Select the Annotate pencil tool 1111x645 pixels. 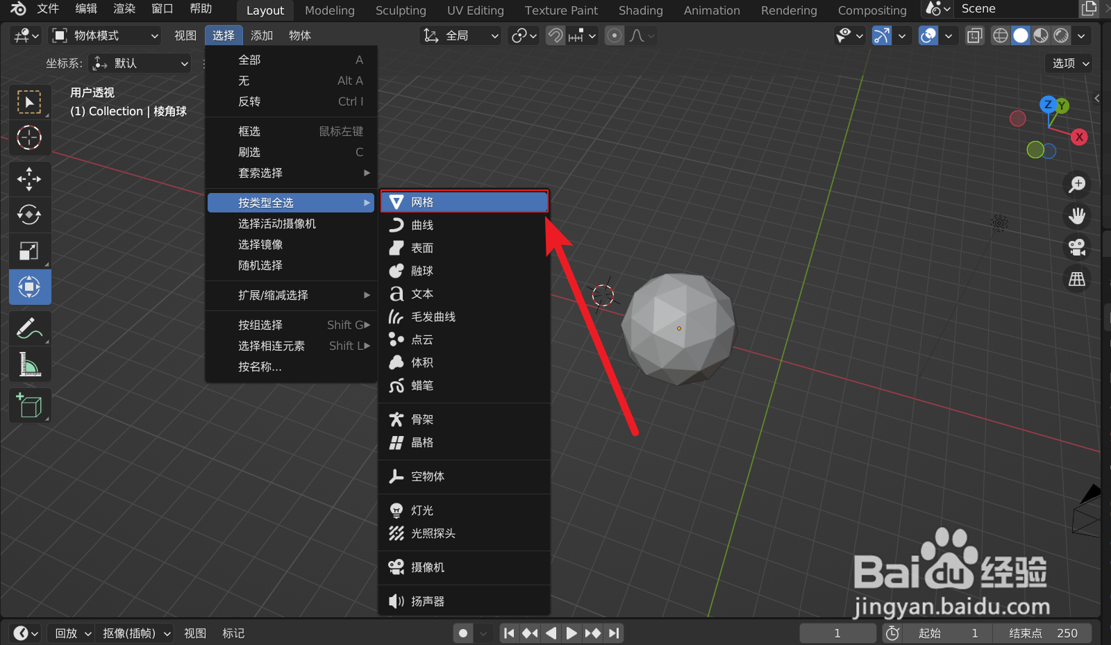pyautogui.click(x=29, y=328)
